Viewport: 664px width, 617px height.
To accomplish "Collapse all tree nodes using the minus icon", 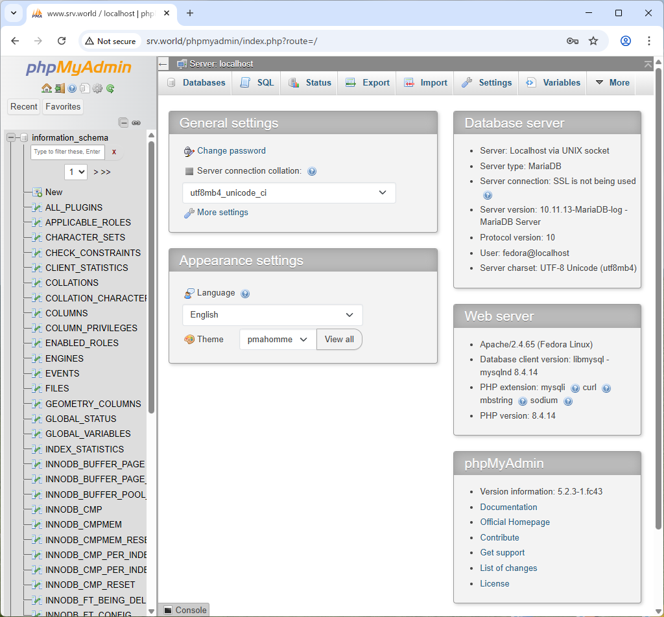I will coord(124,122).
